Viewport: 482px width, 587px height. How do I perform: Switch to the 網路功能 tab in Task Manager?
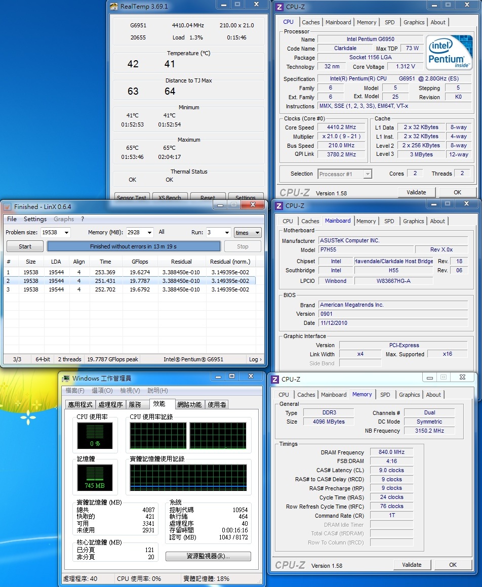(189, 404)
